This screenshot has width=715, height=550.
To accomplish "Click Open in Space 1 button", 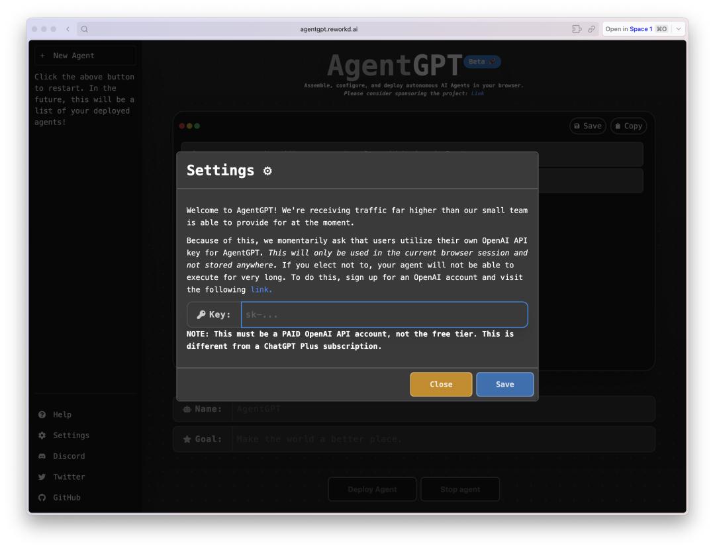I will coord(637,29).
